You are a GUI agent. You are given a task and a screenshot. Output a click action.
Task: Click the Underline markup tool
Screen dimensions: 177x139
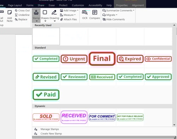tap(22, 15)
